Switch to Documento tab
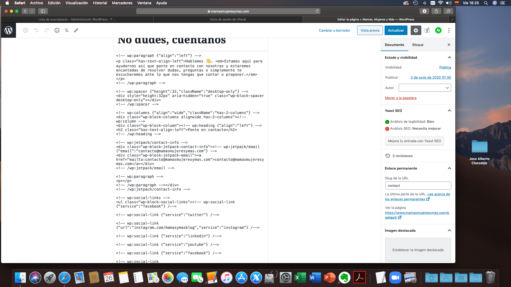Image resolution: width=511 pixels, height=287 pixels. point(394,45)
